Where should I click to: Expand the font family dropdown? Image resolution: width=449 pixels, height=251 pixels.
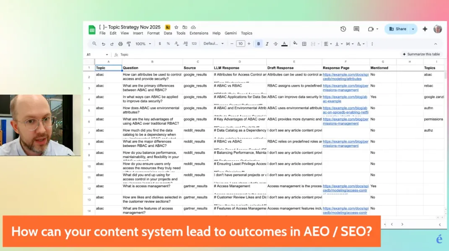click(213, 44)
